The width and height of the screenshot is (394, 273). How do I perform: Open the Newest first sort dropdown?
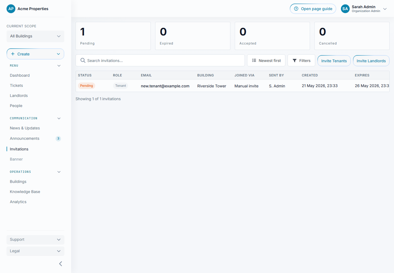pyautogui.click(x=266, y=60)
